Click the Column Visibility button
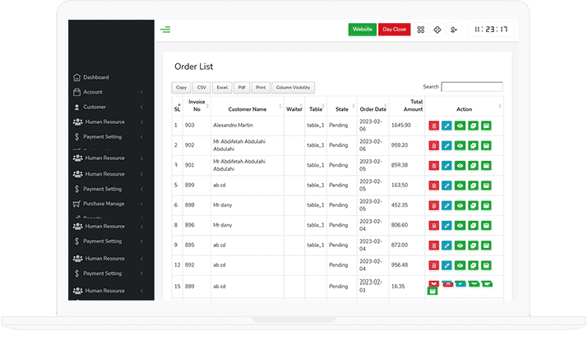588x353 pixels. [x=294, y=87]
